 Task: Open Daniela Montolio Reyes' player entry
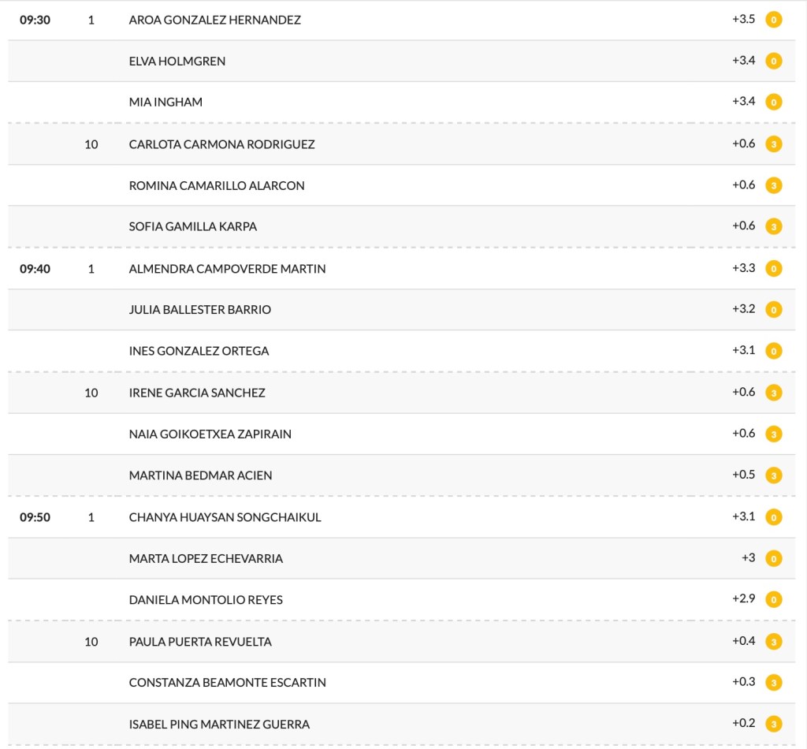[206, 600]
